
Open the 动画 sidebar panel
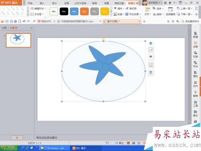click(x=195, y=45)
